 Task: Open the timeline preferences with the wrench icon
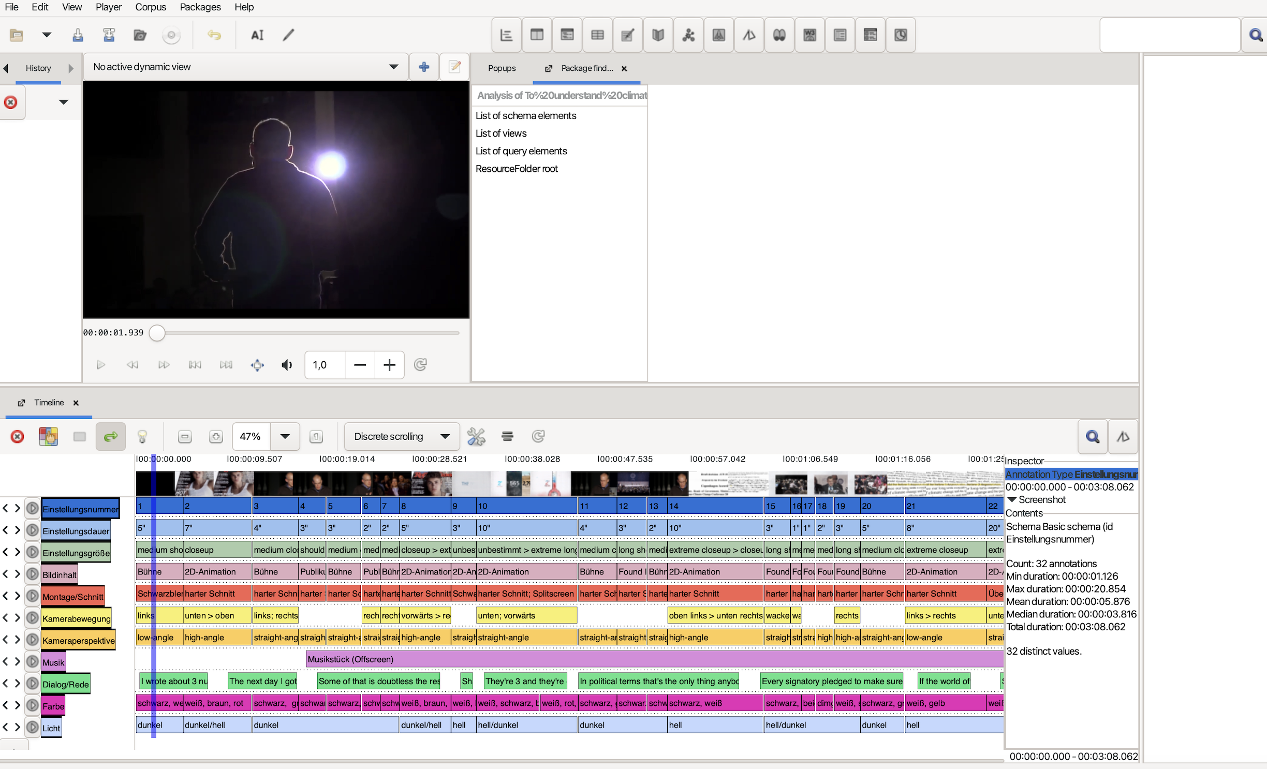click(476, 436)
